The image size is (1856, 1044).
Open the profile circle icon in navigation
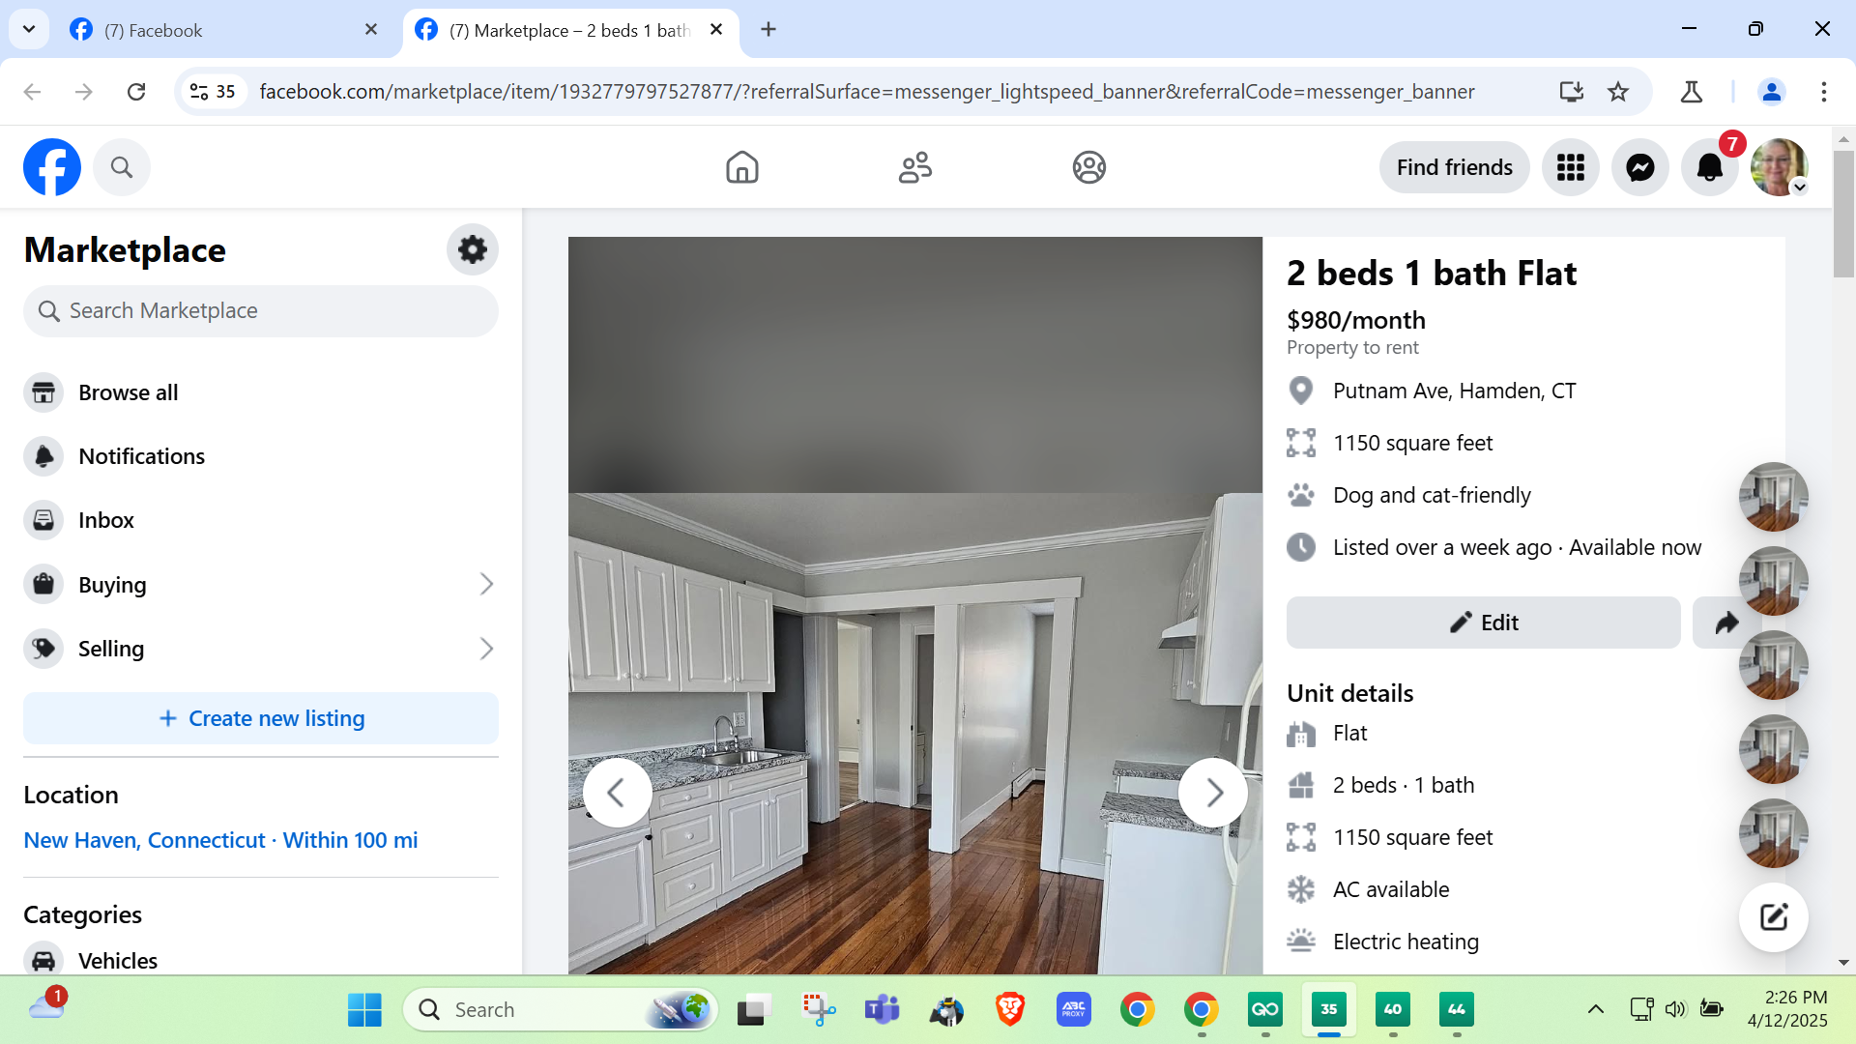(1089, 167)
